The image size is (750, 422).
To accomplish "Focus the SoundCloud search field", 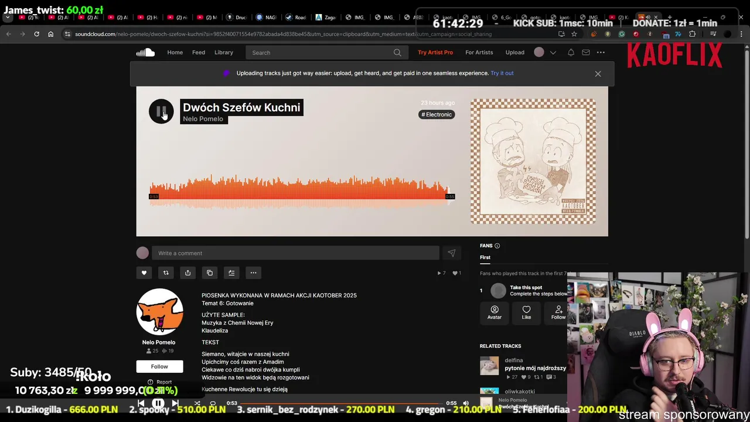I will click(327, 53).
